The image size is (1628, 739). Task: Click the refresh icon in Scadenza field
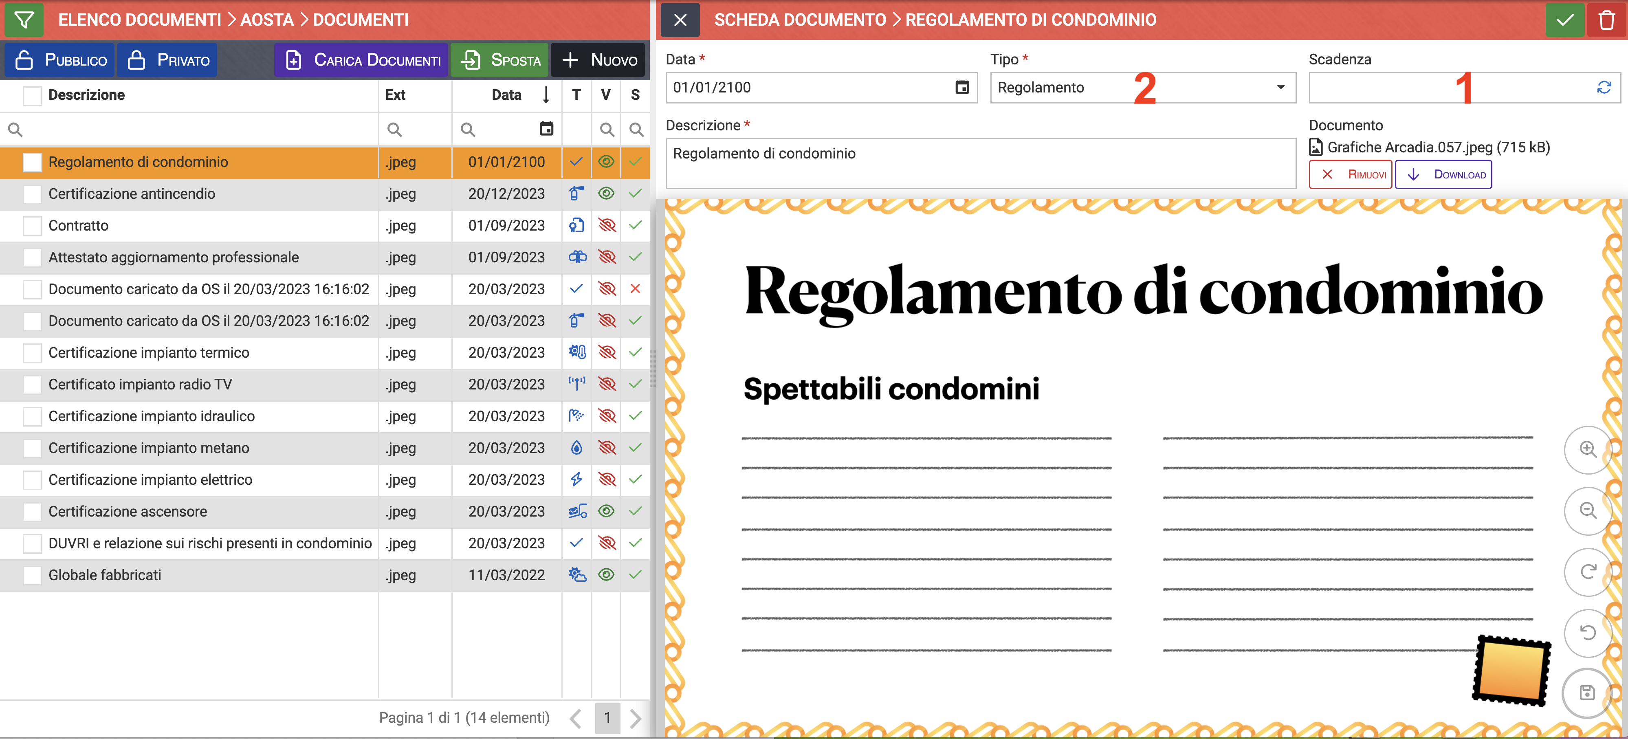pyautogui.click(x=1604, y=87)
